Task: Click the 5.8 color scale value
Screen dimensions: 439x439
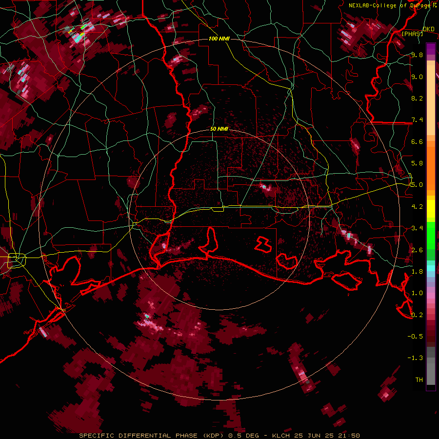Action: [417, 163]
